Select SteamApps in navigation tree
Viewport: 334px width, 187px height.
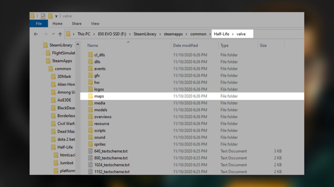62,61
